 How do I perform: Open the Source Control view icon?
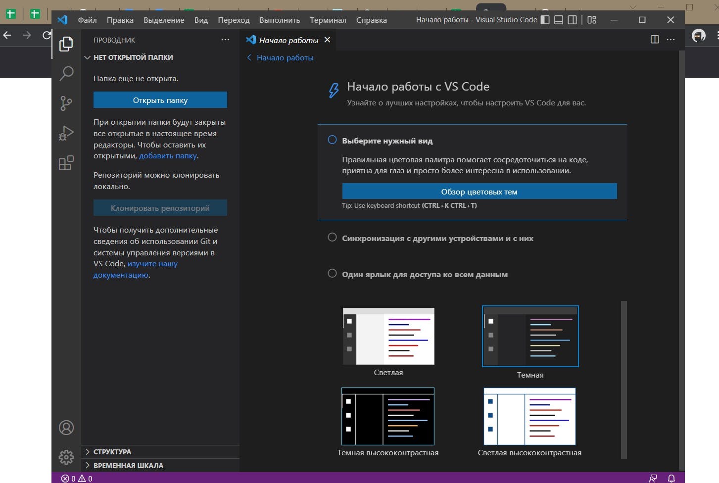(66, 103)
